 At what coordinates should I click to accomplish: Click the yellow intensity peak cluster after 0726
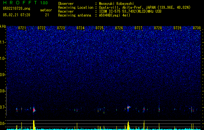(x=128, y=125)
